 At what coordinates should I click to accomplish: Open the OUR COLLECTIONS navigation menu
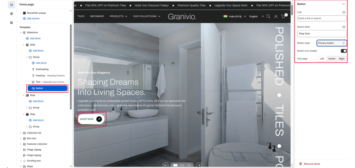tap(146, 16)
